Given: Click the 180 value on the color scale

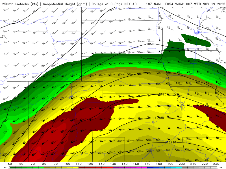Looking at the screenshot, I should pyautogui.click(x=159, y=164).
